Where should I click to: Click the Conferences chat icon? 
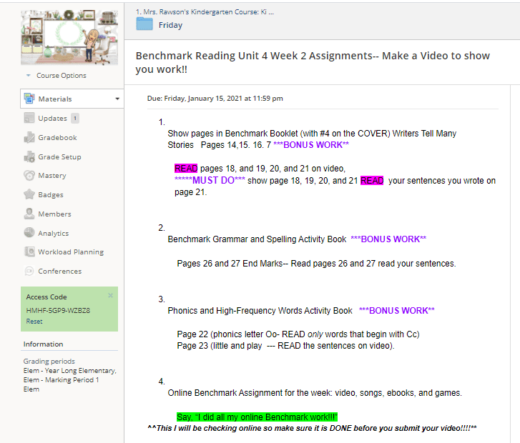coord(29,271)
